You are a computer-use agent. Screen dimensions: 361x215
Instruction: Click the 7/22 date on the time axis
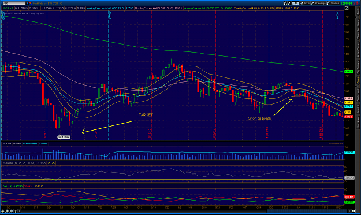click(x=100, y=207)
